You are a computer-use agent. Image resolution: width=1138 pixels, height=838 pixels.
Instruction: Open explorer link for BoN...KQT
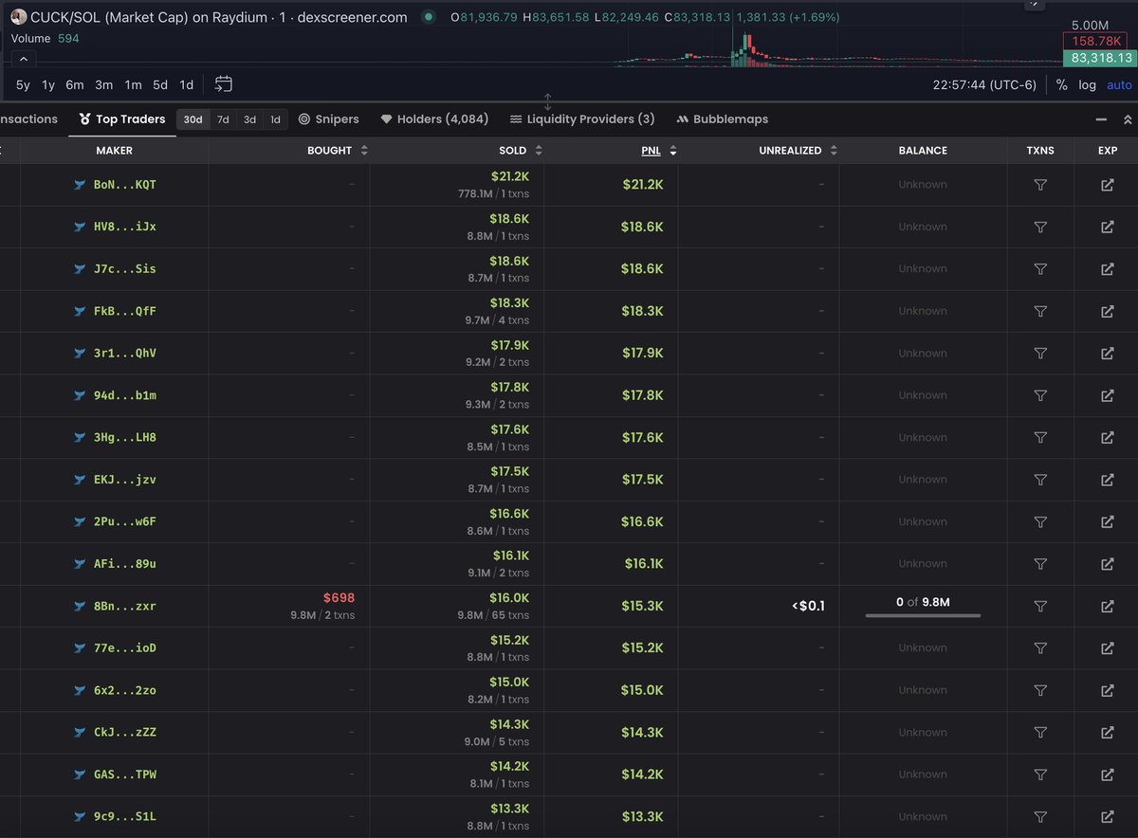1107,185
